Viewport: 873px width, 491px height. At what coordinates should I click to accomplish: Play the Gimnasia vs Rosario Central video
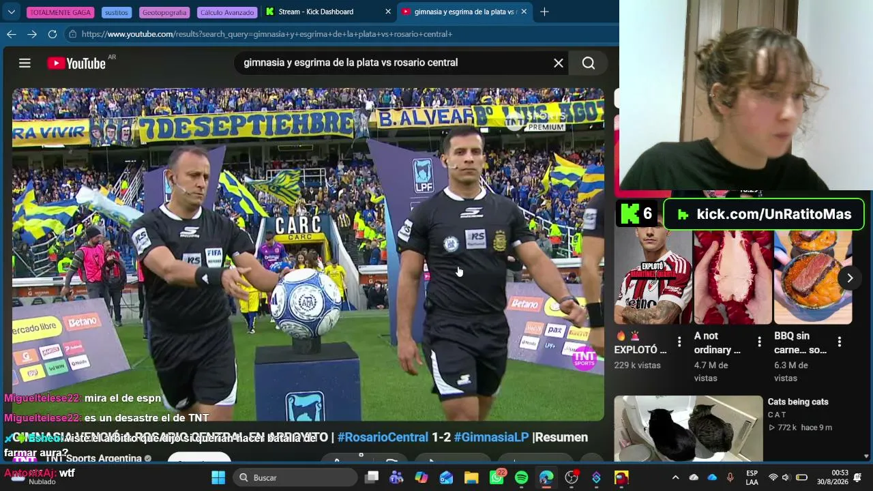(x=308, y=254)
